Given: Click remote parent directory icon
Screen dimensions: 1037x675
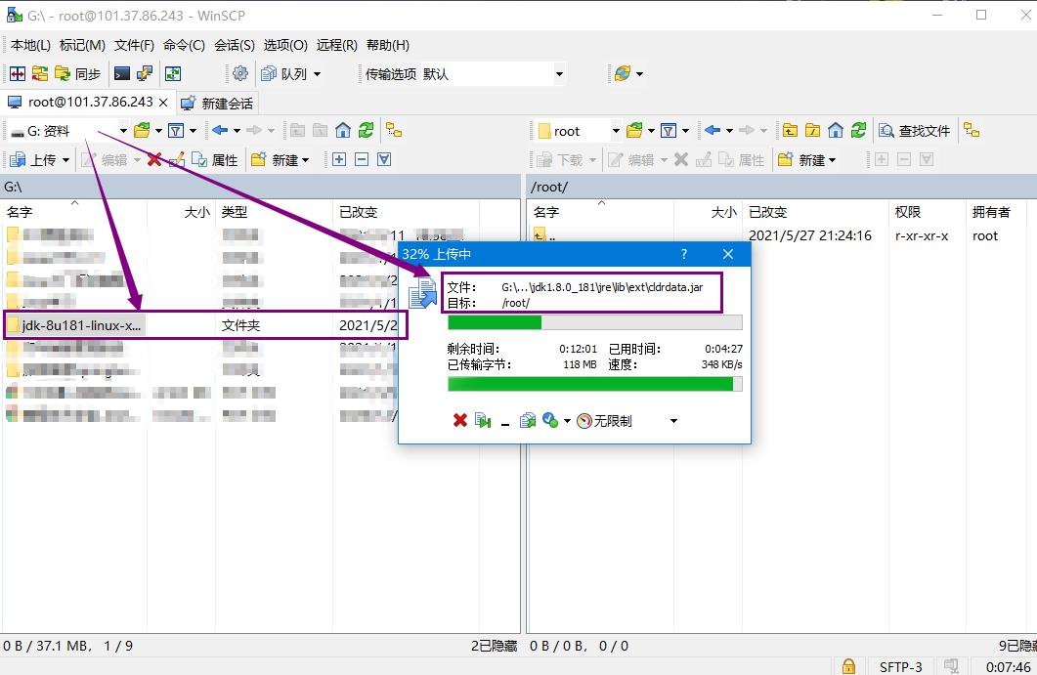Looking at the screenshot, I should tap(791, 130).
